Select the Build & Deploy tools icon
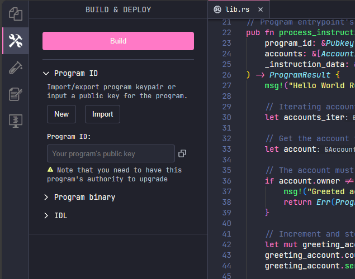Screen dimensions: 355x279 click(x=15, y=41)
